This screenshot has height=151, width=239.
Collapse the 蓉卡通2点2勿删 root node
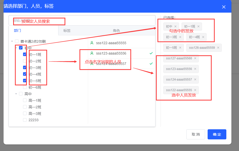pyautogui.click(x=12, y=41)
